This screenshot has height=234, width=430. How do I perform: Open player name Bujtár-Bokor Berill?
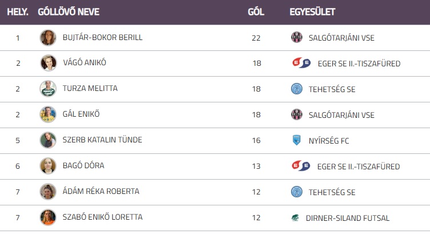(102, 38)
